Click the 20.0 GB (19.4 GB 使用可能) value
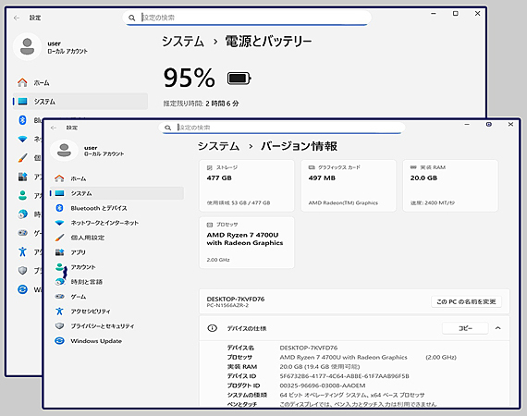 click(320, 367)
